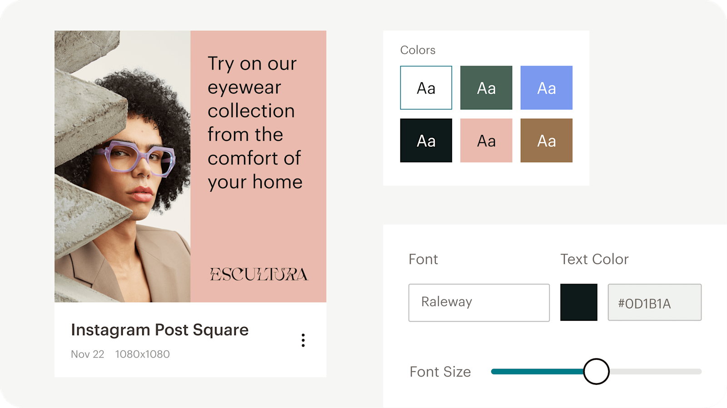Image resolution: width=727 pixels, height=408 pixels.
Task: Select the black color swatch
Action: coord(425,140)
